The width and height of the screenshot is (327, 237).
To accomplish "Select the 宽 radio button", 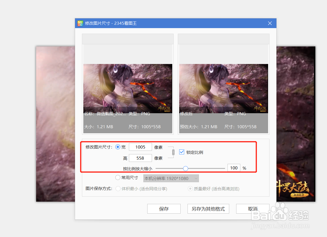I will click(118, 147).
